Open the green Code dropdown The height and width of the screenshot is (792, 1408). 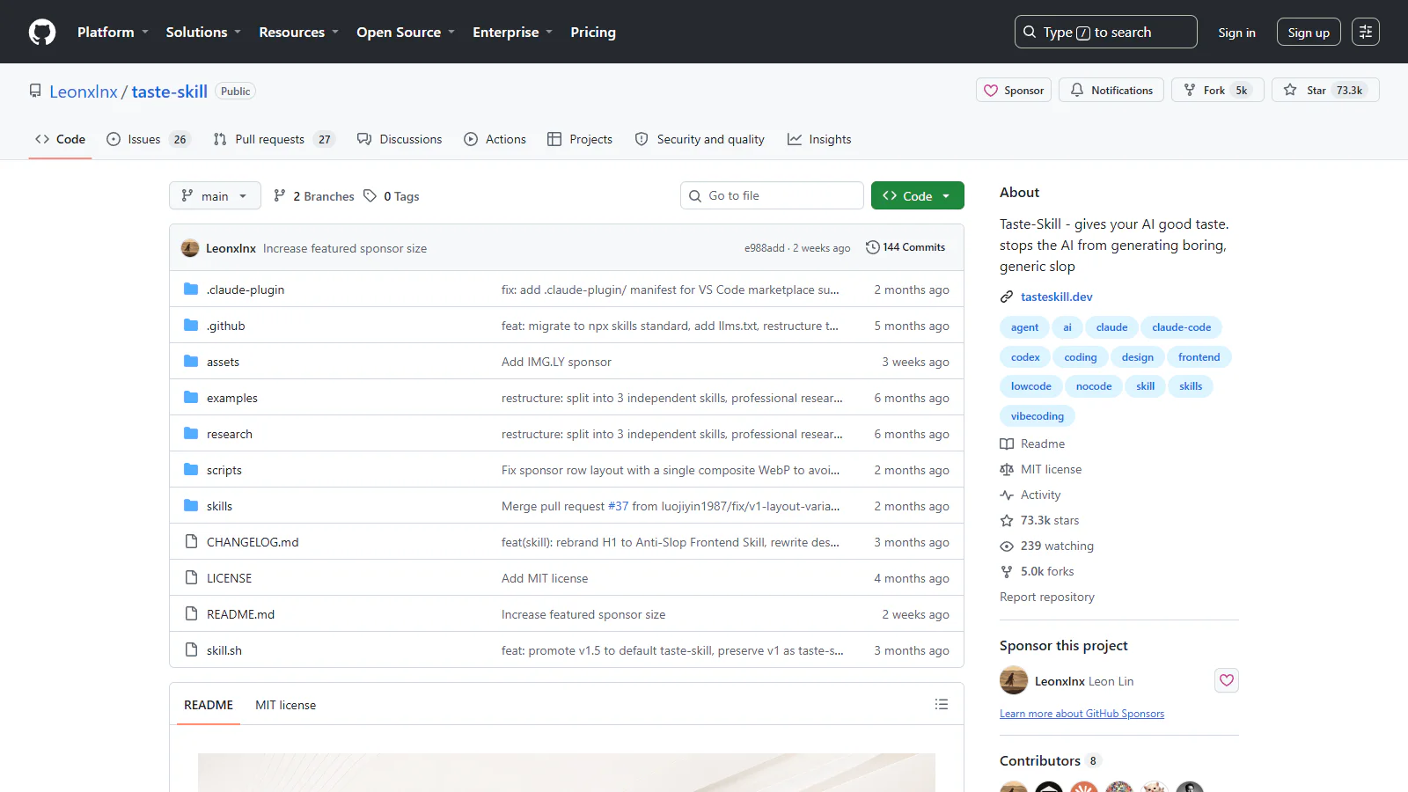(917, 195)
